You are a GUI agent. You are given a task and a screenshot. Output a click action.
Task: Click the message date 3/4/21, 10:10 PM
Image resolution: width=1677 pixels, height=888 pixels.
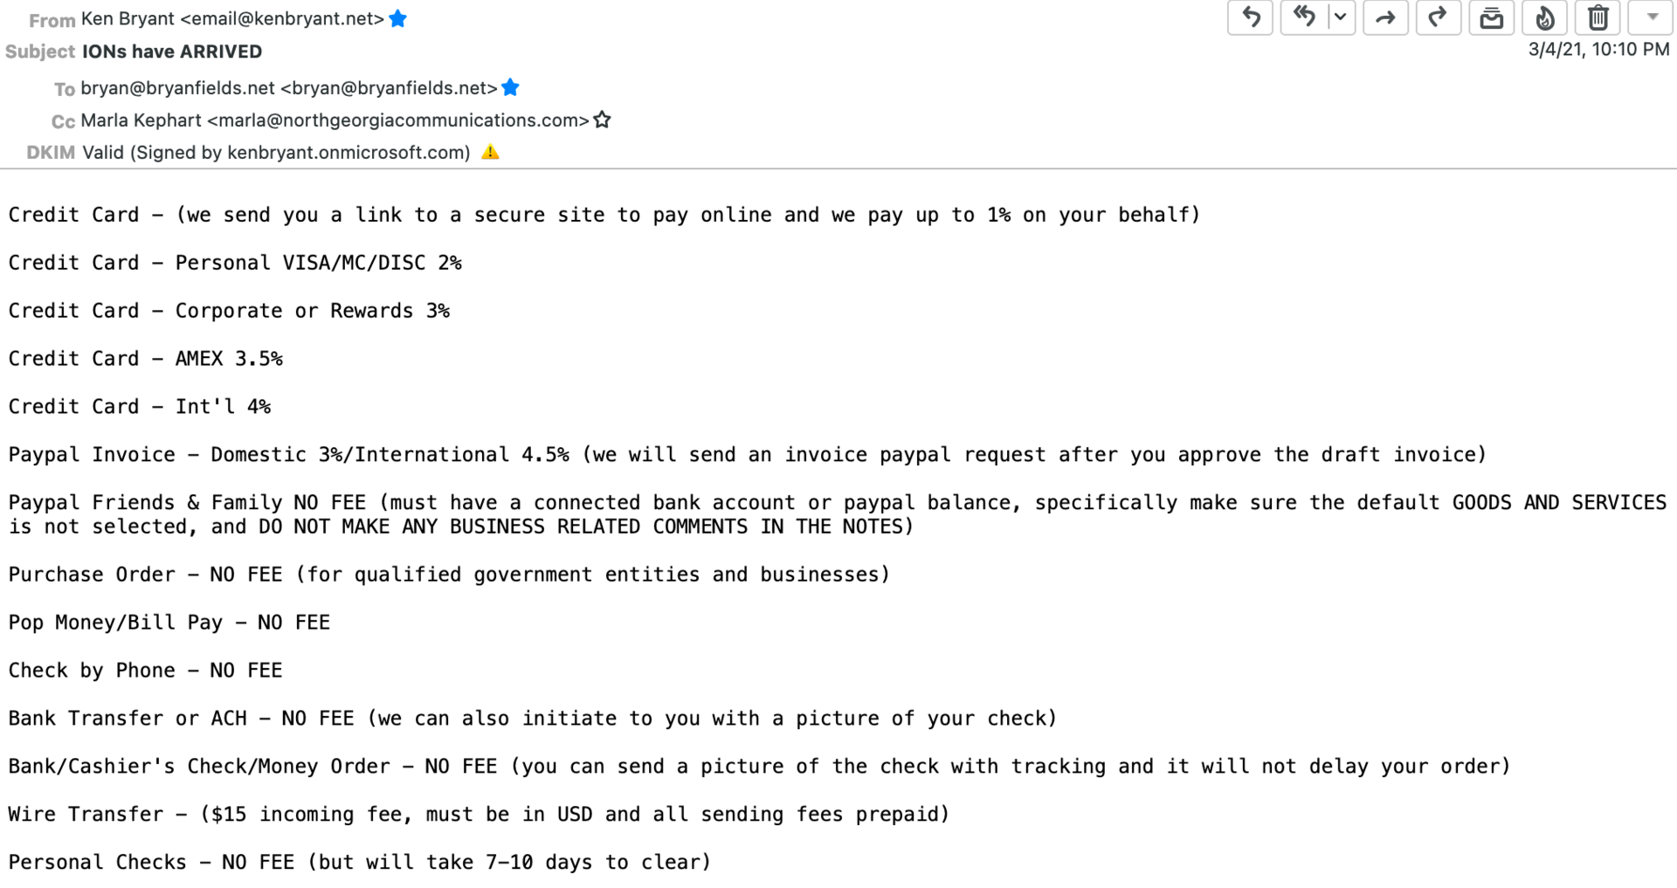(1598, 50)
